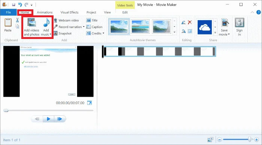Image resolution: width=262 pixels, height=145 pixels.
Task: Apply the second AutoMovie theme thumbnail
Action: (x=140, y=27)
